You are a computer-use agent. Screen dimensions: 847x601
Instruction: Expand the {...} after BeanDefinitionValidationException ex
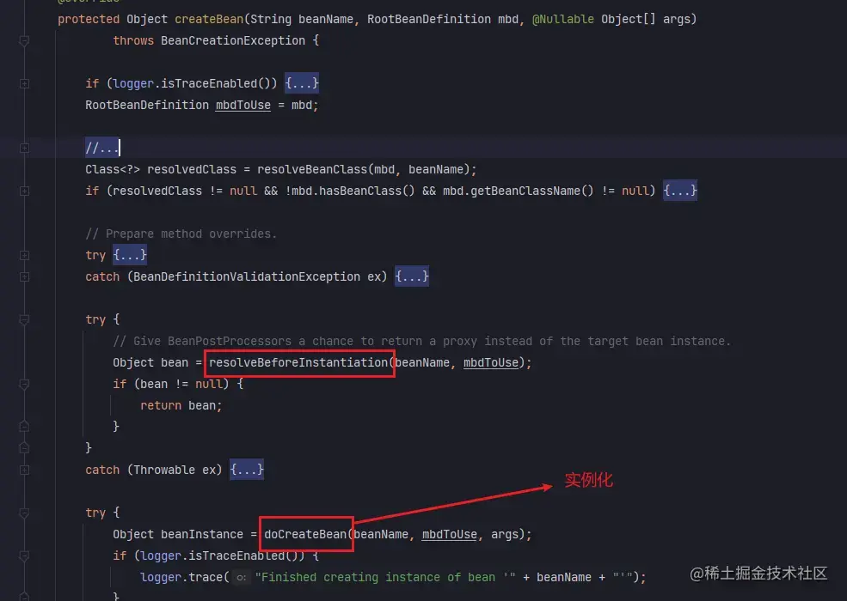[x=412, y=276]
